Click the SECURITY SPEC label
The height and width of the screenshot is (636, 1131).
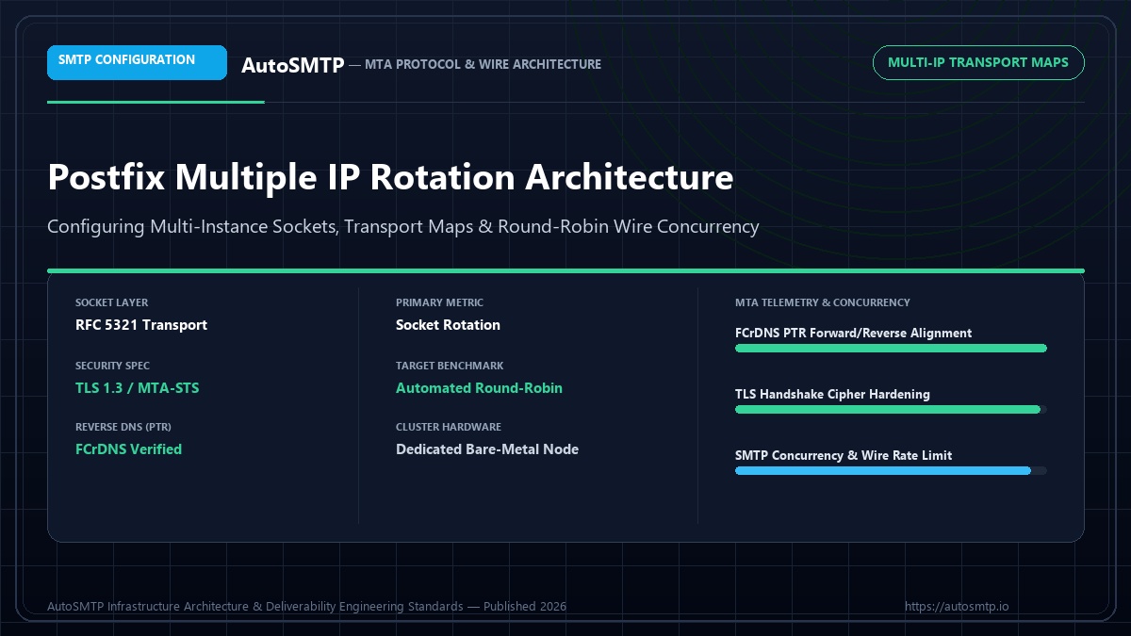112,366
